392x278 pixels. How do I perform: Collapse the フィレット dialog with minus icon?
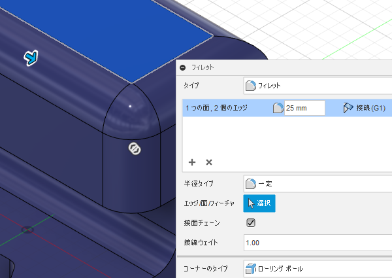point(183,67)
